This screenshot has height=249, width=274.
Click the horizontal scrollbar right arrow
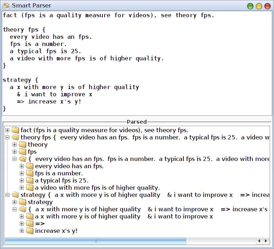pos(266,241)
